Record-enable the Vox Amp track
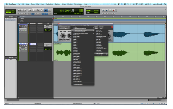 point(20,46)
